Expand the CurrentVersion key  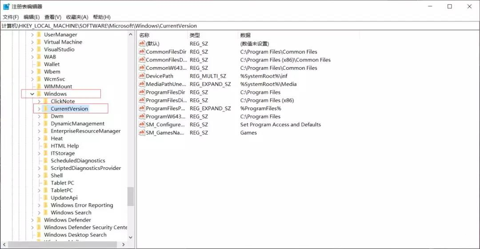[39, 109]
